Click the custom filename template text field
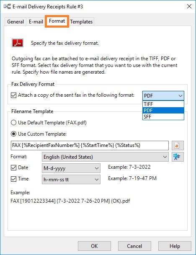 (90, 145)
